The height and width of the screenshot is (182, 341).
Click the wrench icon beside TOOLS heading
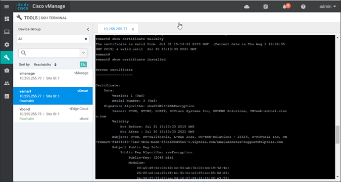pos(19,17)
